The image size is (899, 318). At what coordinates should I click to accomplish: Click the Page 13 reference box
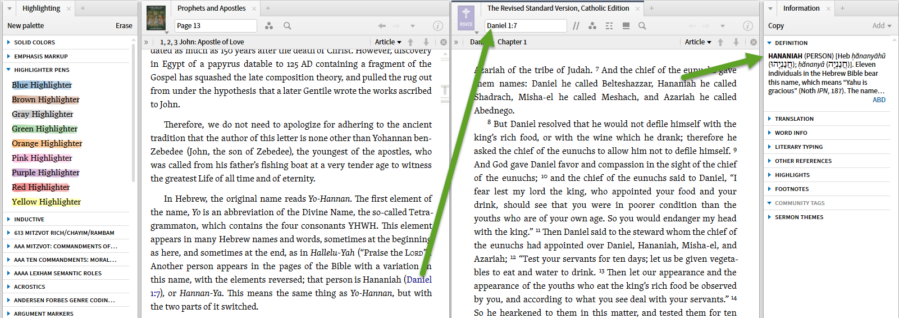click(x=216, y=26)
